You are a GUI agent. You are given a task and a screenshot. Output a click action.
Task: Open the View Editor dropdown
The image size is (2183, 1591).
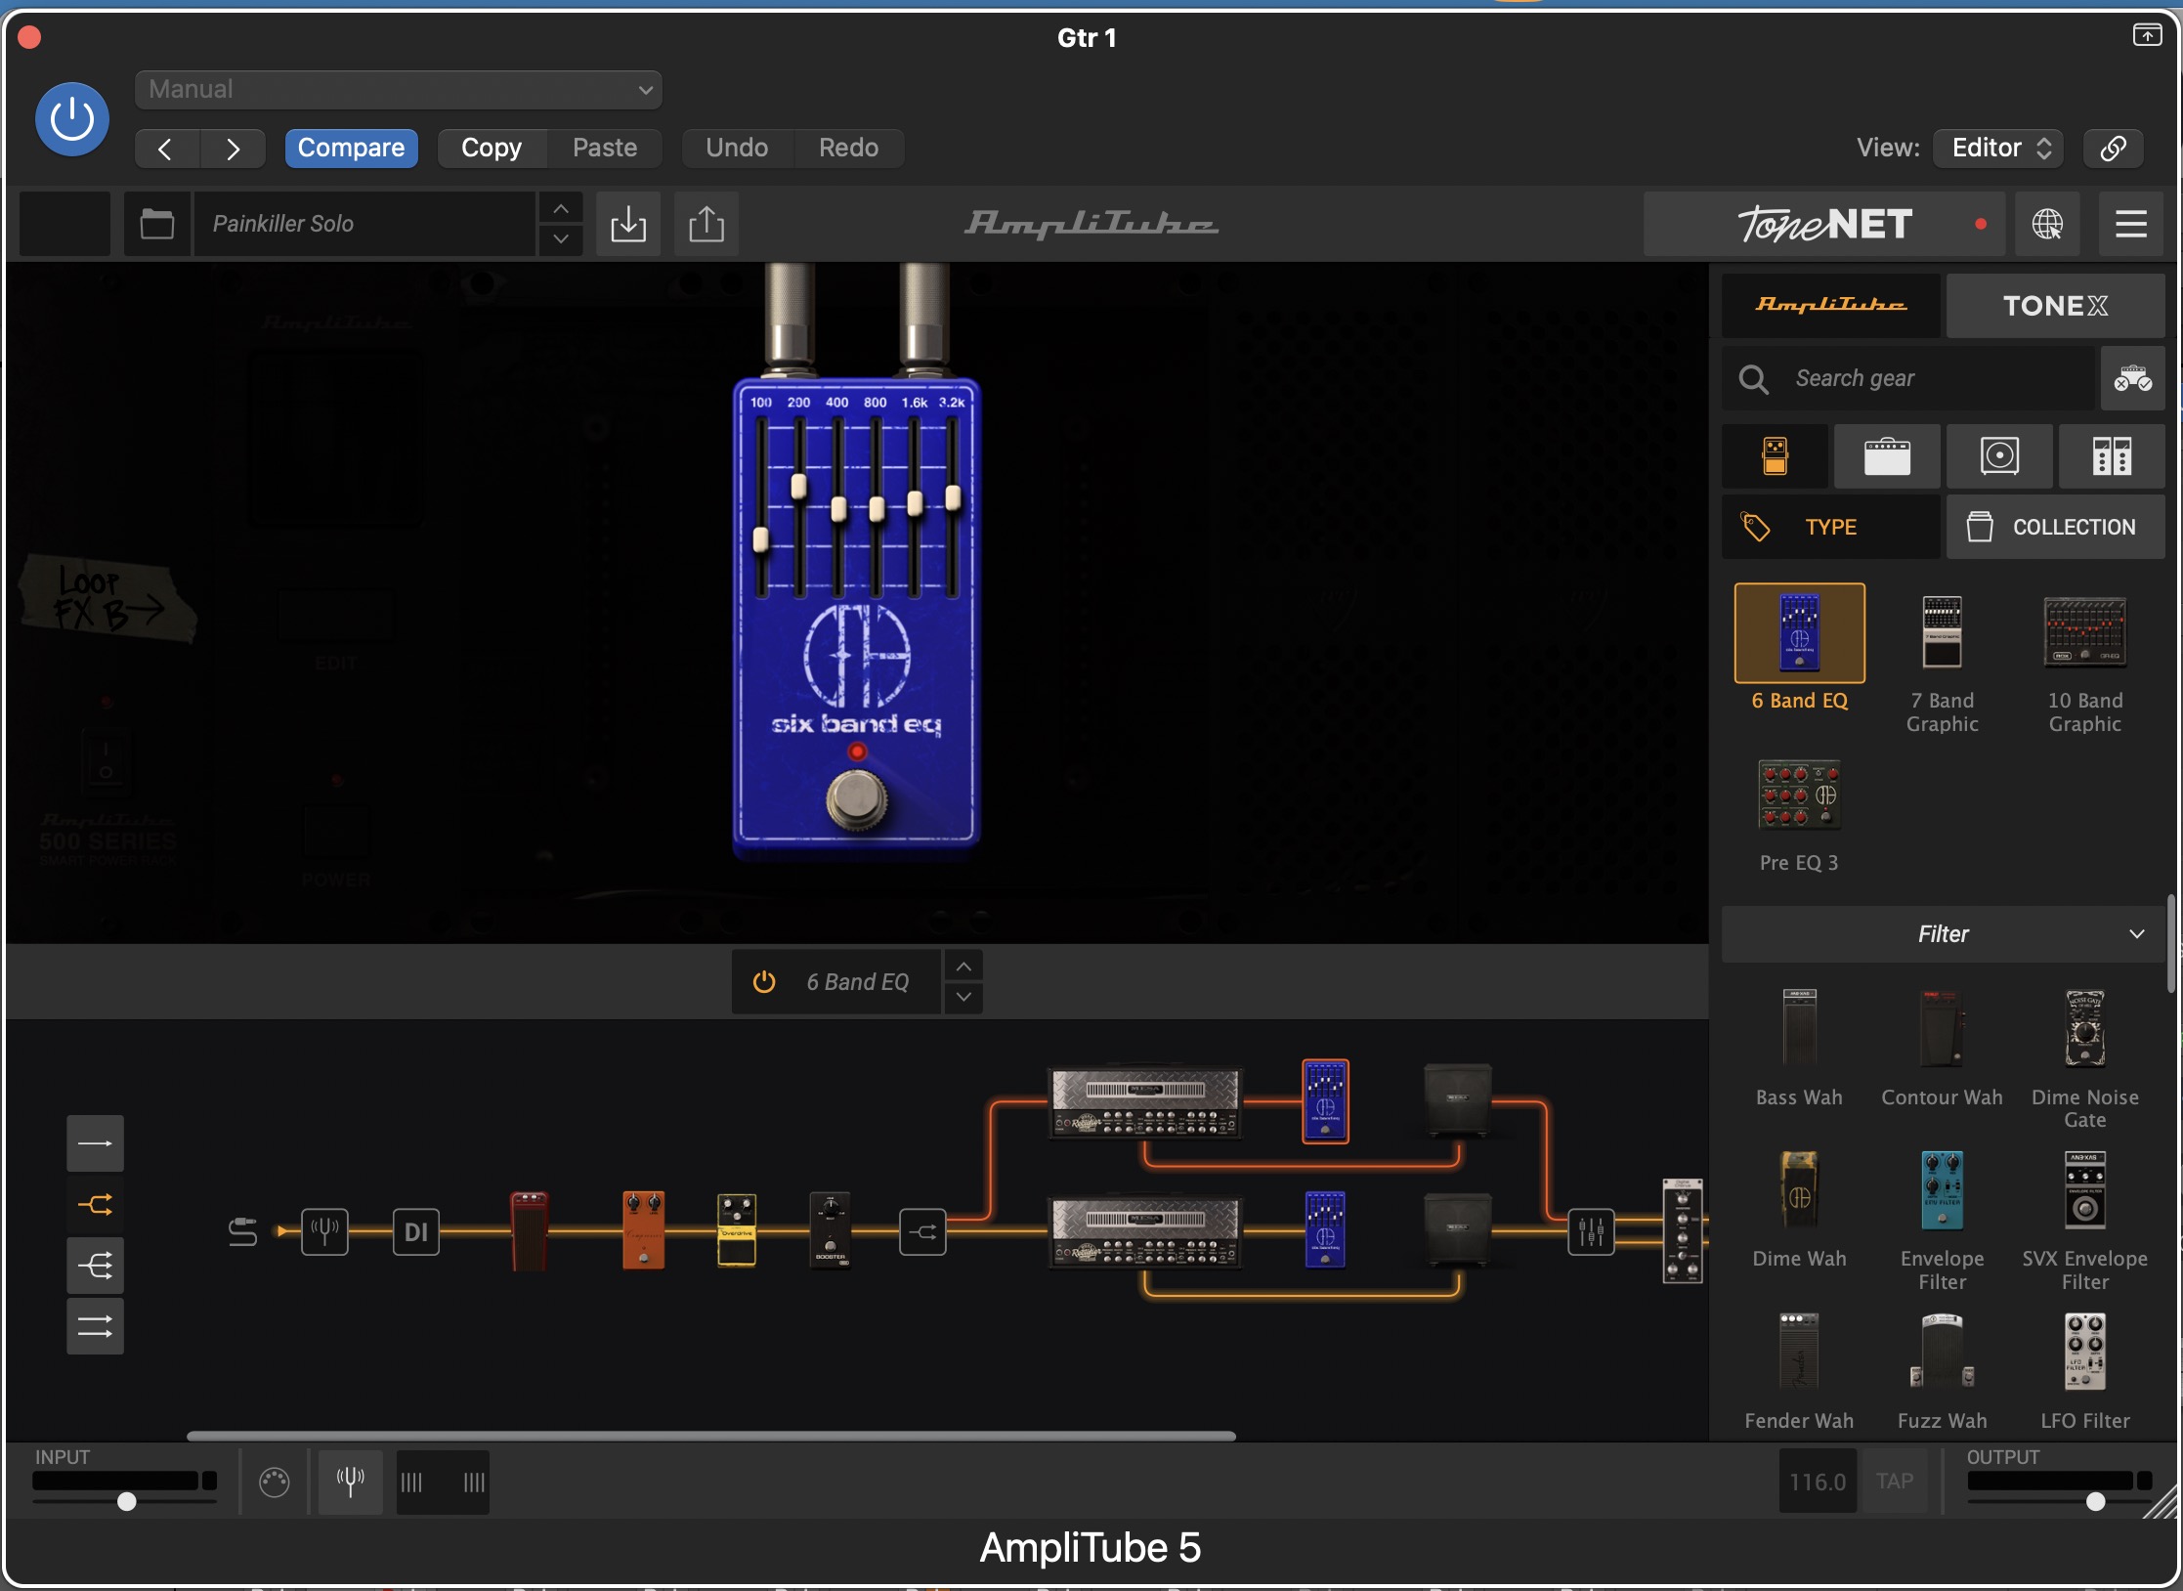point(1998,148)
